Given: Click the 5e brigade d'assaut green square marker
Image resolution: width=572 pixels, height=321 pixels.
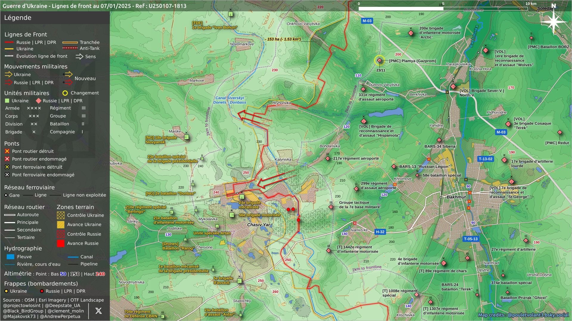Looking at the screenshot, I should coord(239,281).
